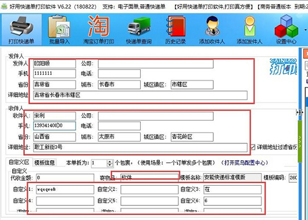Click the 自定义4 field

(x=65, y=201)
